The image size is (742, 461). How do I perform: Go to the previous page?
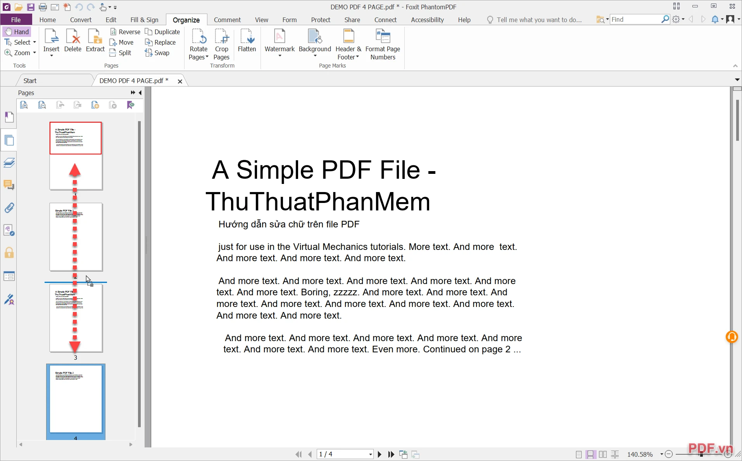point(310,454)
